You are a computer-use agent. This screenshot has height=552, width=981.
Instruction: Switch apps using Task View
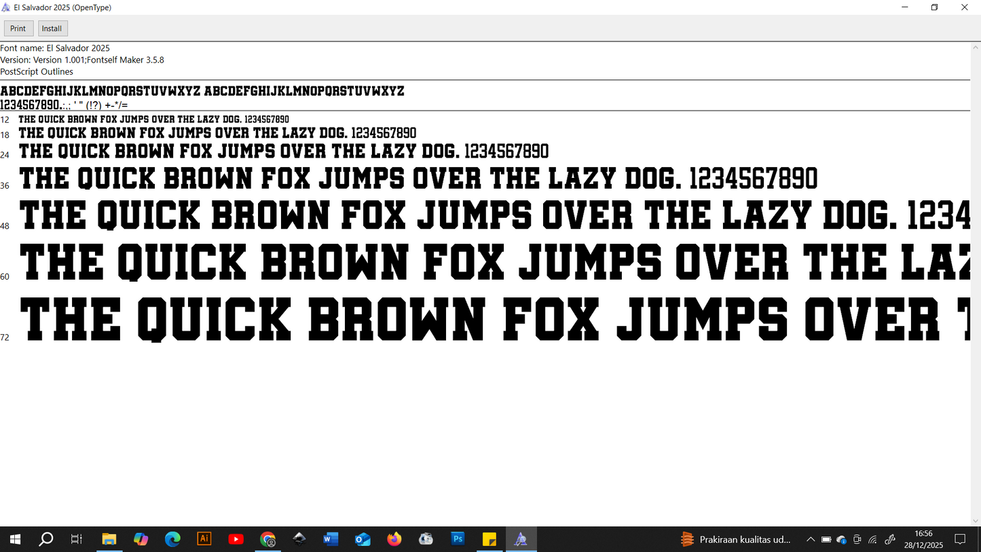[x=76, y=539]
